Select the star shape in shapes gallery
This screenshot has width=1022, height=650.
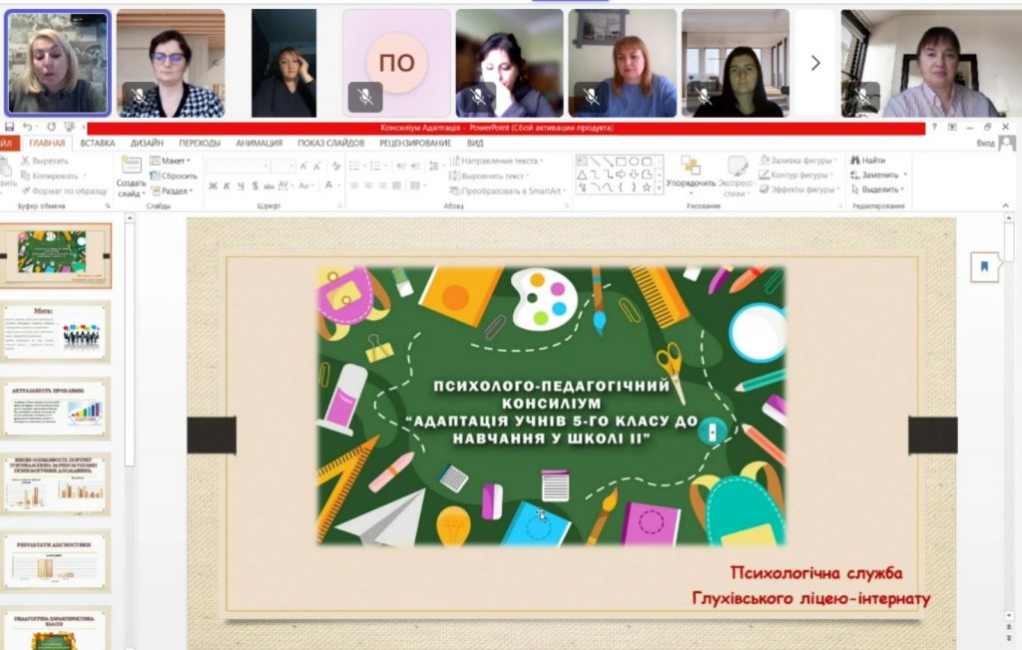click(647, 187)
